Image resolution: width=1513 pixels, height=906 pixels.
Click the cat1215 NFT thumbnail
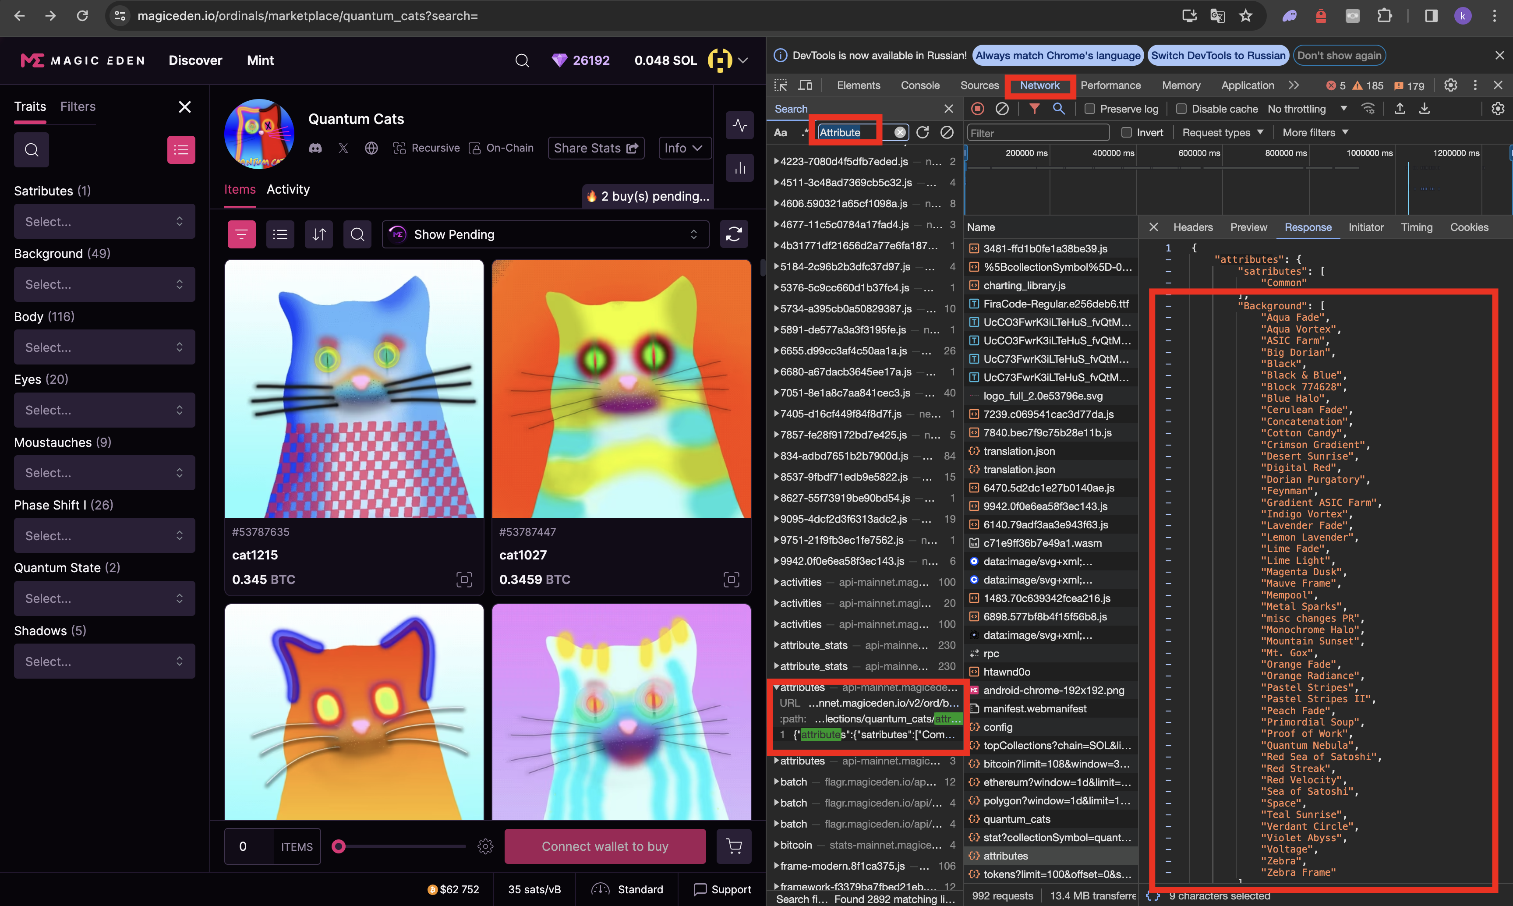click(x=354, y=389)
